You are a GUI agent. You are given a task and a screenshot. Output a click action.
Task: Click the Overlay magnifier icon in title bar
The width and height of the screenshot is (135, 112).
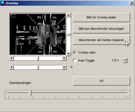(x=3, y=3)
